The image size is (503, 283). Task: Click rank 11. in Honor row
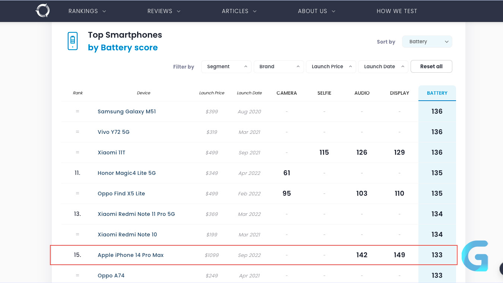click(x=77, y=173)
